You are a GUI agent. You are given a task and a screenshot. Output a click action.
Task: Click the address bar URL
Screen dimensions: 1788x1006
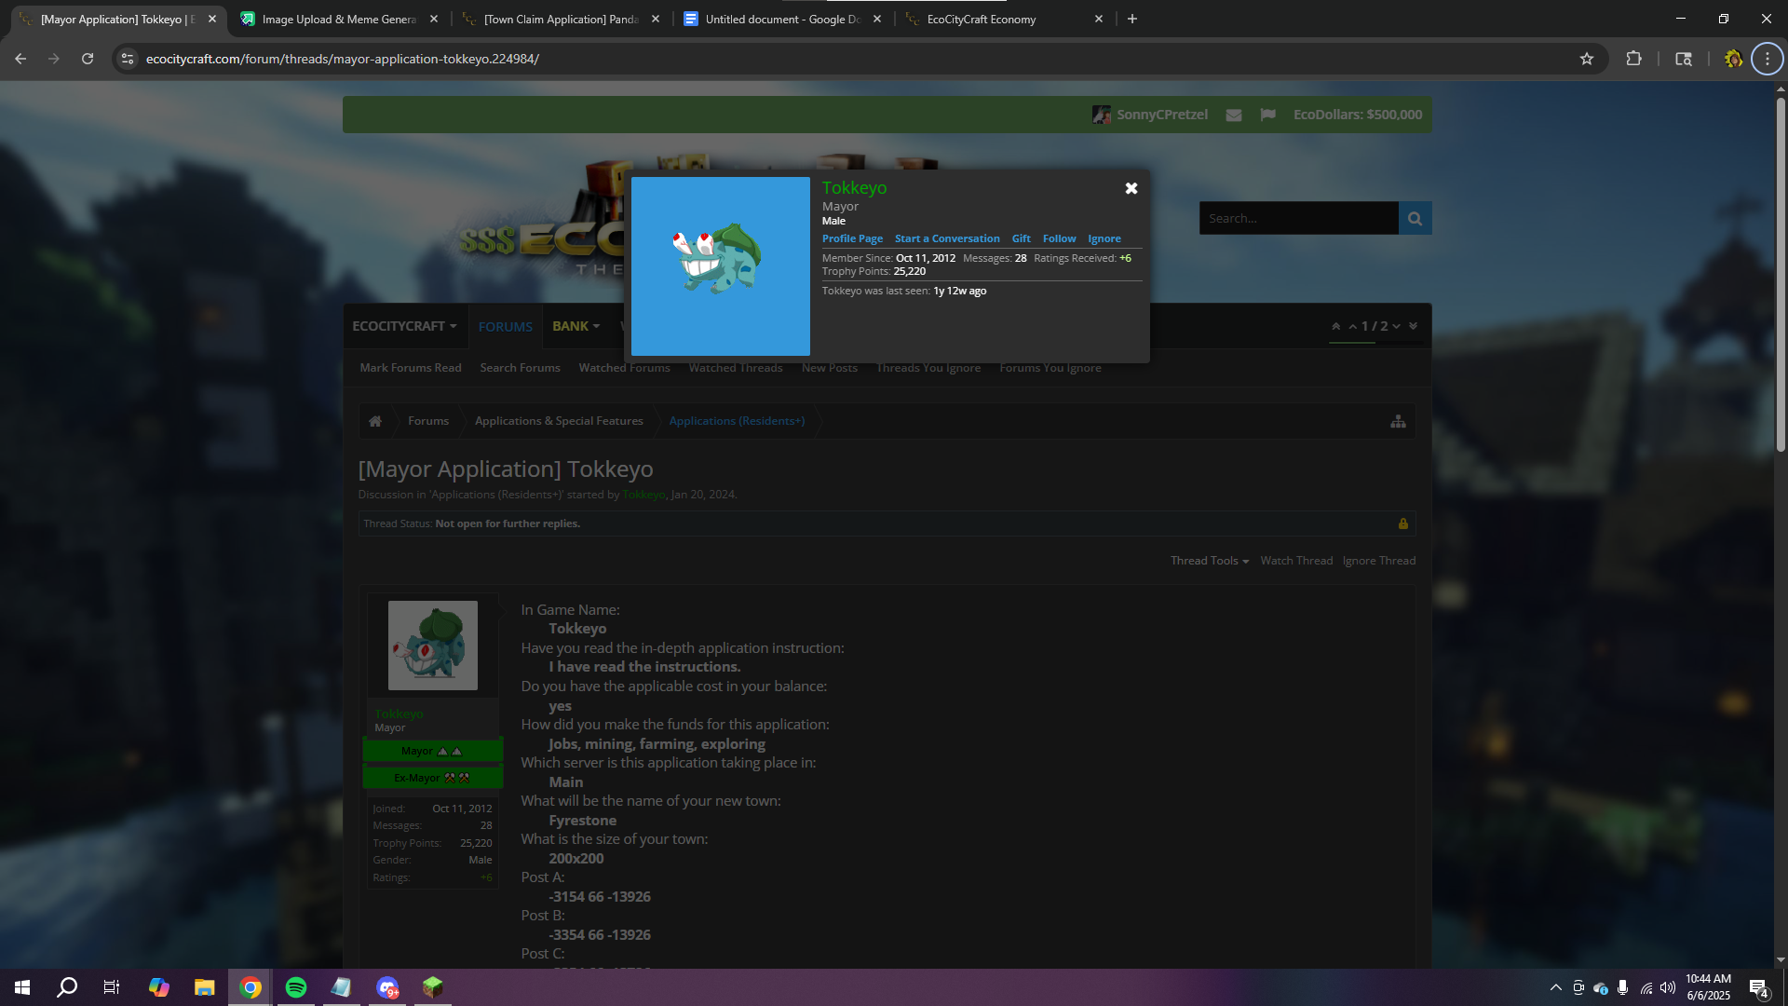pyautogui.click(x=343, y=59)
